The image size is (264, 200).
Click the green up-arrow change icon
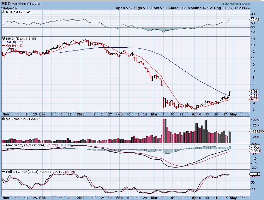click(249, 8)
